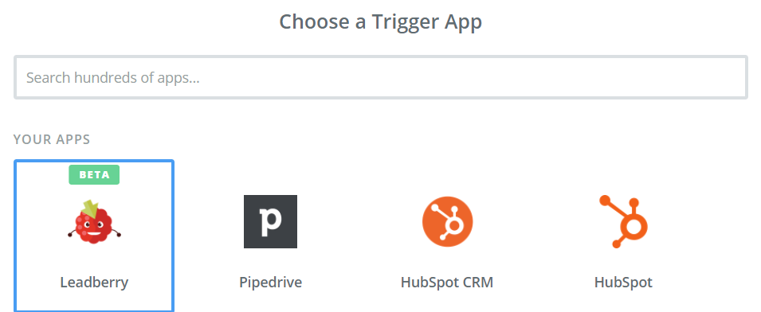Pick the HubSpot CRM round orange logo

click(447, 221)
